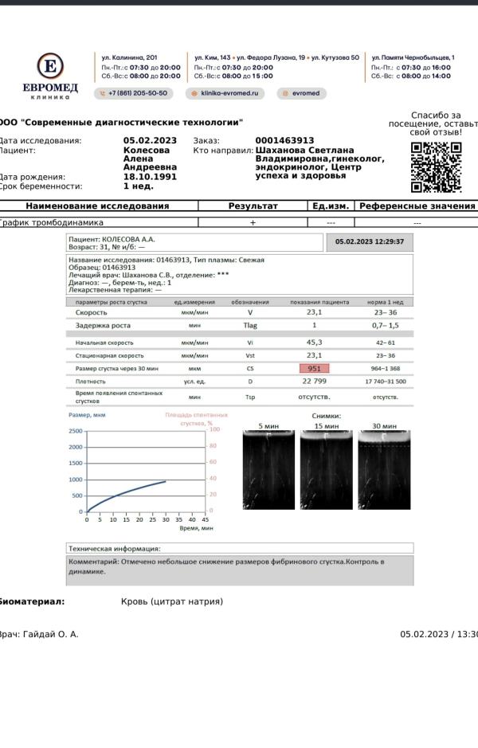The width and height of the screenshot is (478, 748).
Task: Select the 15 мин clot snapshot
Action: click(327, 470)
